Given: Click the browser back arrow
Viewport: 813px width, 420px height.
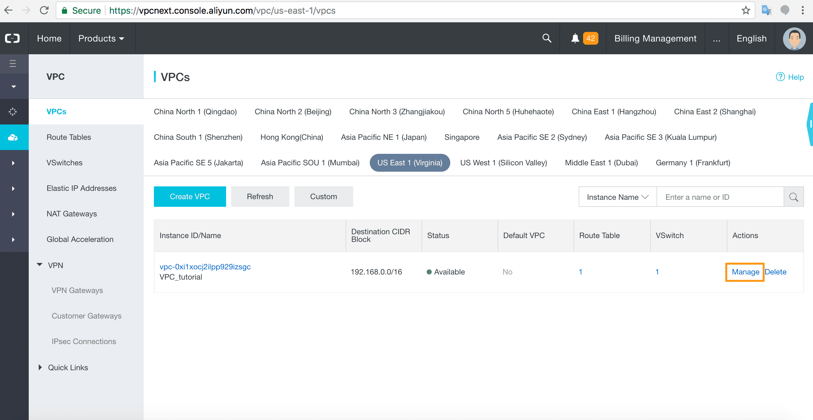Looking at the screenshot, I should (9, 11).
